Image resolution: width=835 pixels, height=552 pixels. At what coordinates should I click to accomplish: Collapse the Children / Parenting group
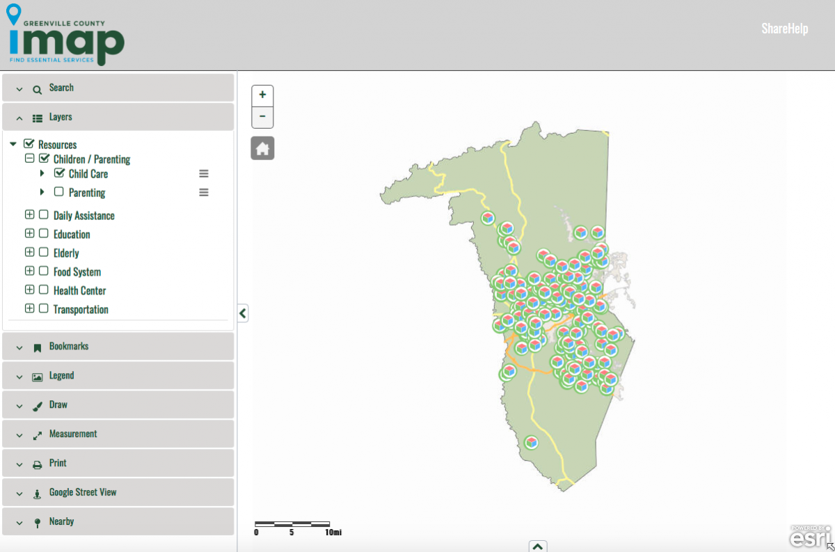(x=29, y=159)
